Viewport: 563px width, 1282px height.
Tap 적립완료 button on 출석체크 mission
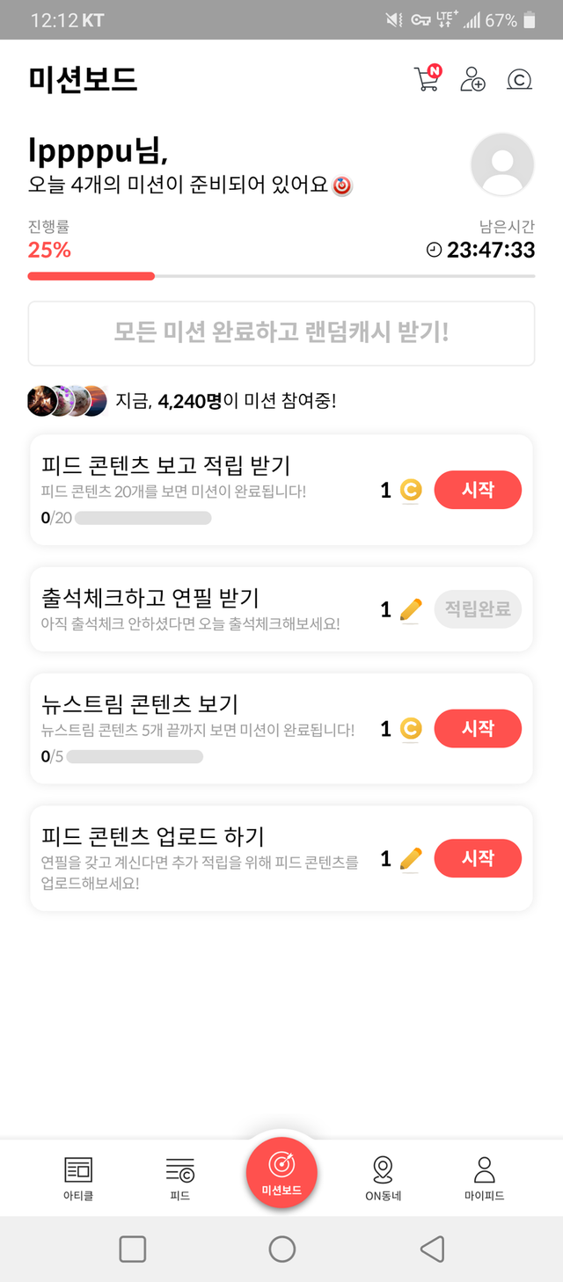point(478,609)
